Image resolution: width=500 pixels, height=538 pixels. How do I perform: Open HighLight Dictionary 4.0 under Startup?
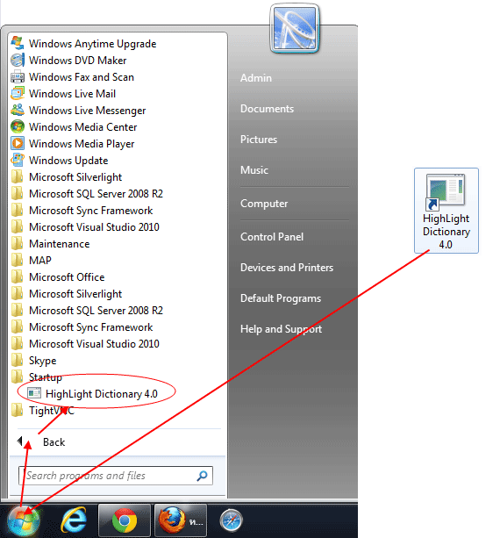click(101, 393)
